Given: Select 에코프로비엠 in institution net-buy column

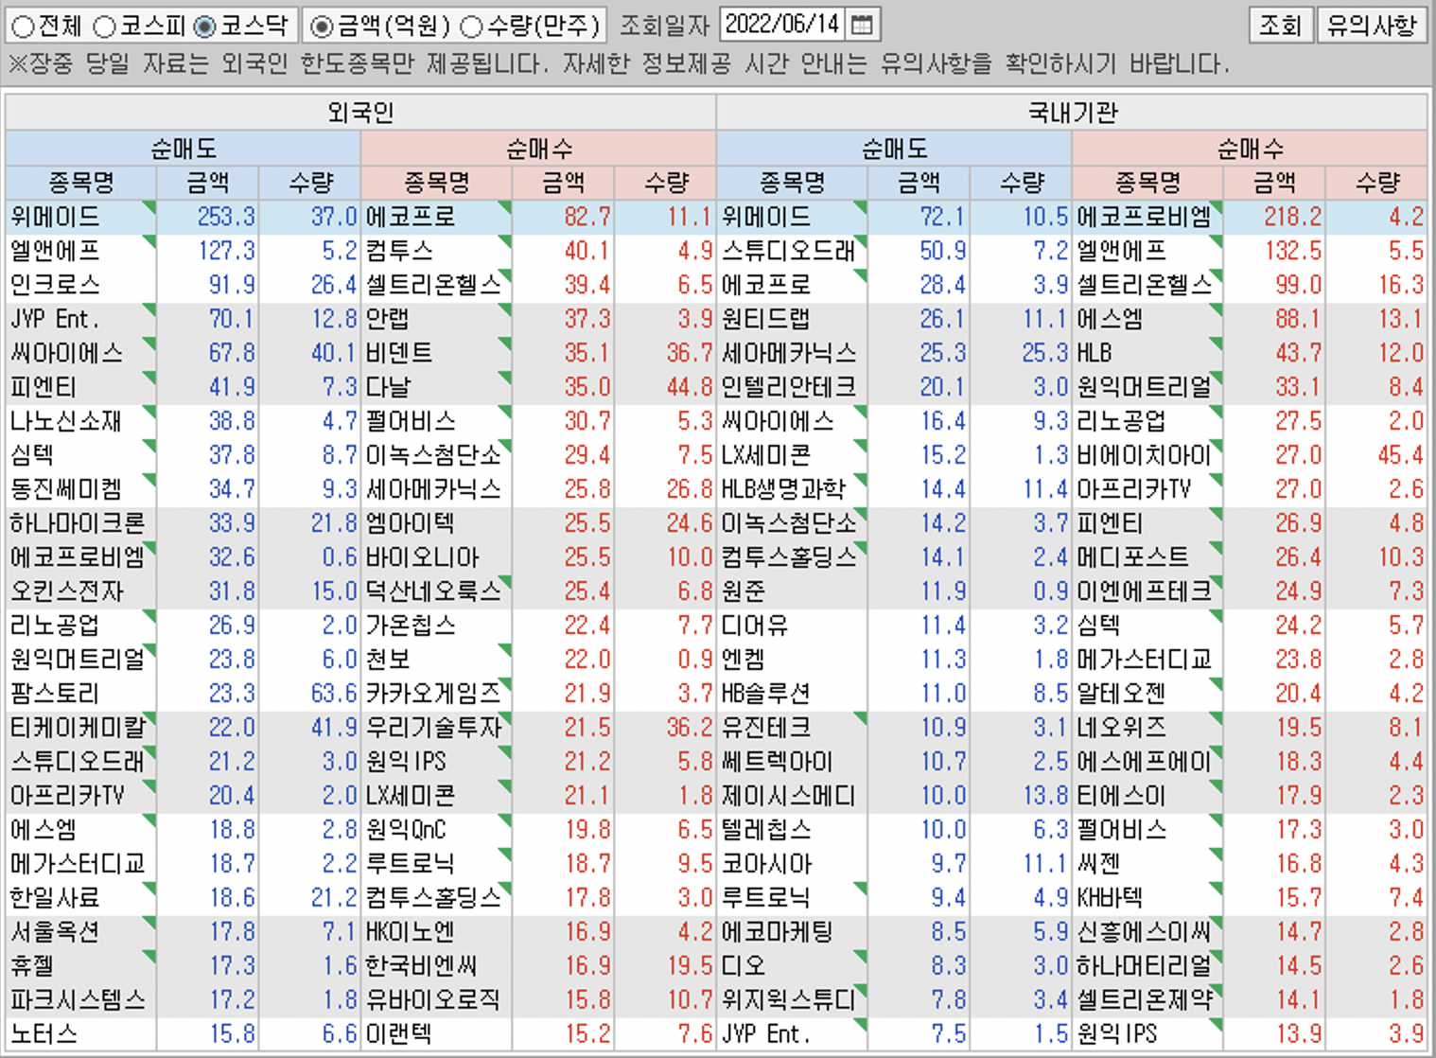Looking at the screenshot, I should click(x=1145, y=217).
